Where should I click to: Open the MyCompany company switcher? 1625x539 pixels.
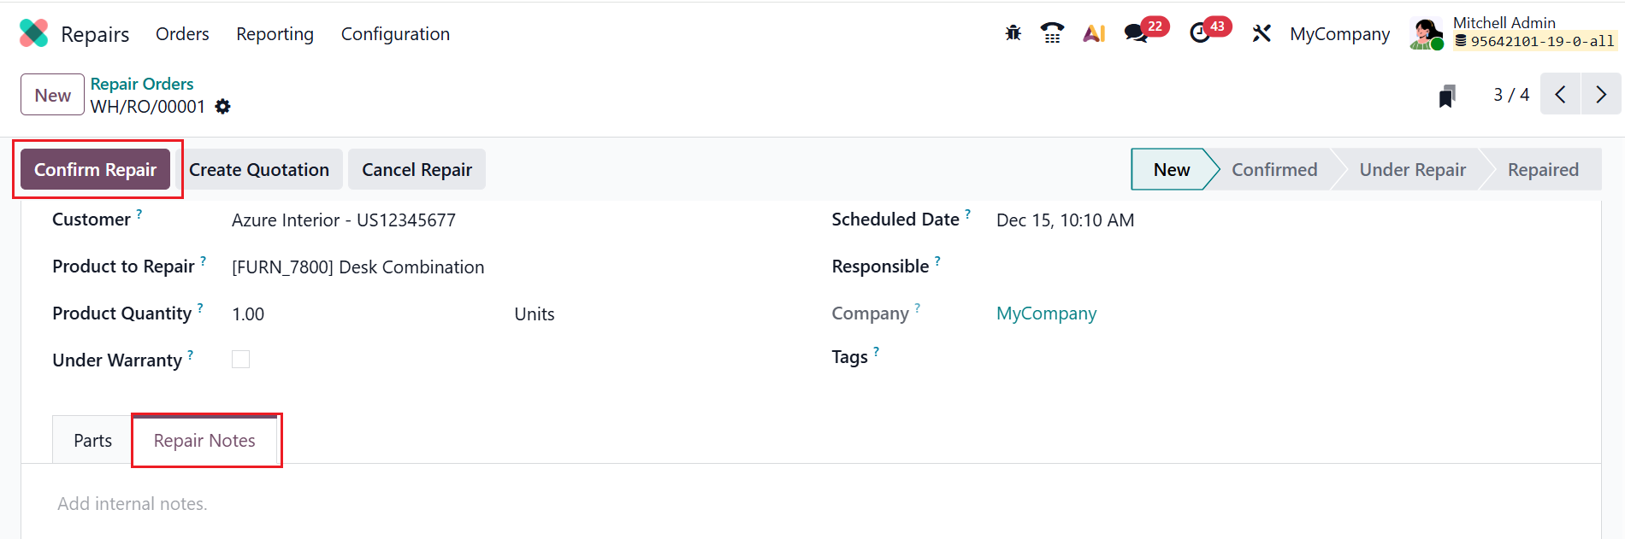click(x=1339, y=34)
